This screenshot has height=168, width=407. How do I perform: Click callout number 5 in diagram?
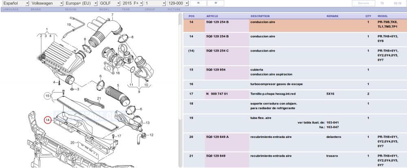pyautogui.click(x=118, y=85)
